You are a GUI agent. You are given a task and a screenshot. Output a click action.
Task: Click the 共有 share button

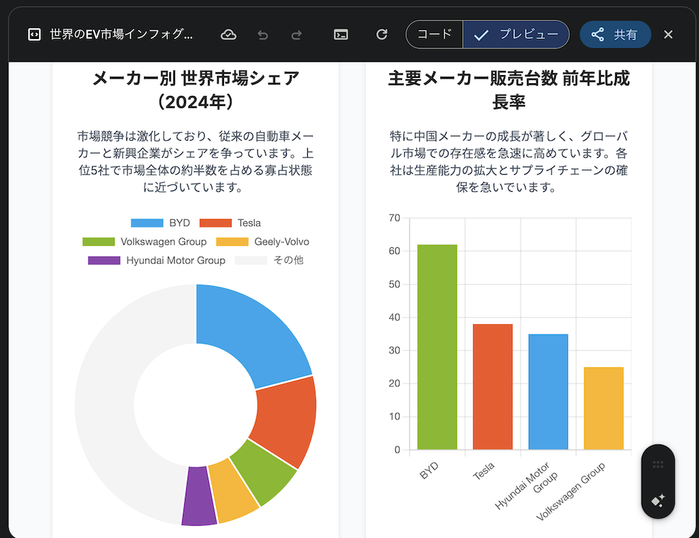(x=615, y=34)
